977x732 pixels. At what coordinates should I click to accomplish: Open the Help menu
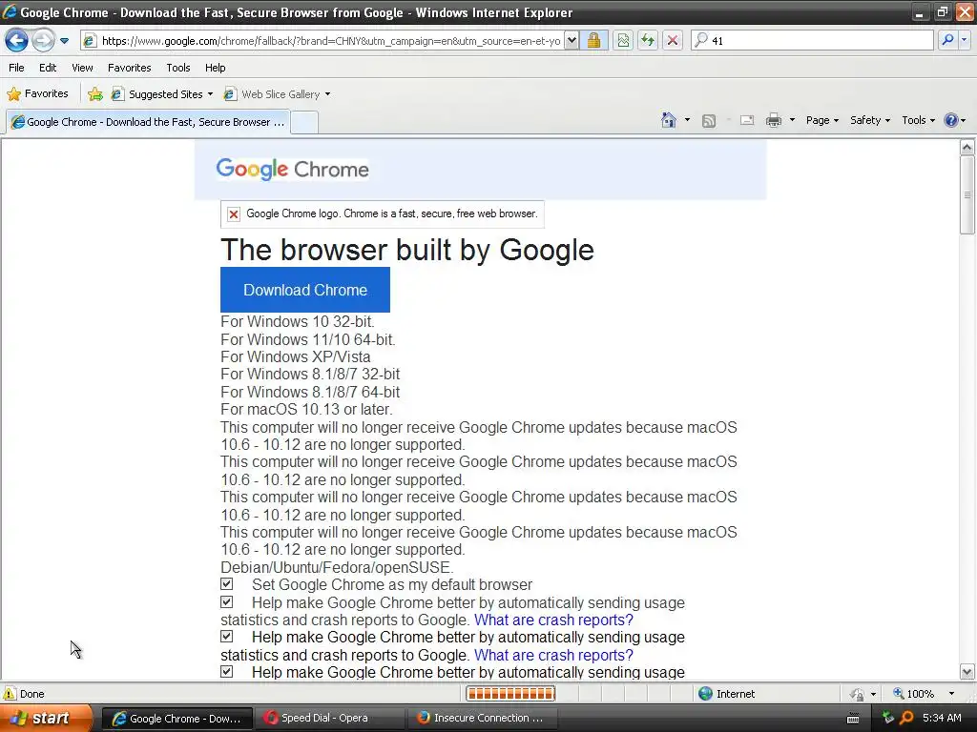pos(216,68)
